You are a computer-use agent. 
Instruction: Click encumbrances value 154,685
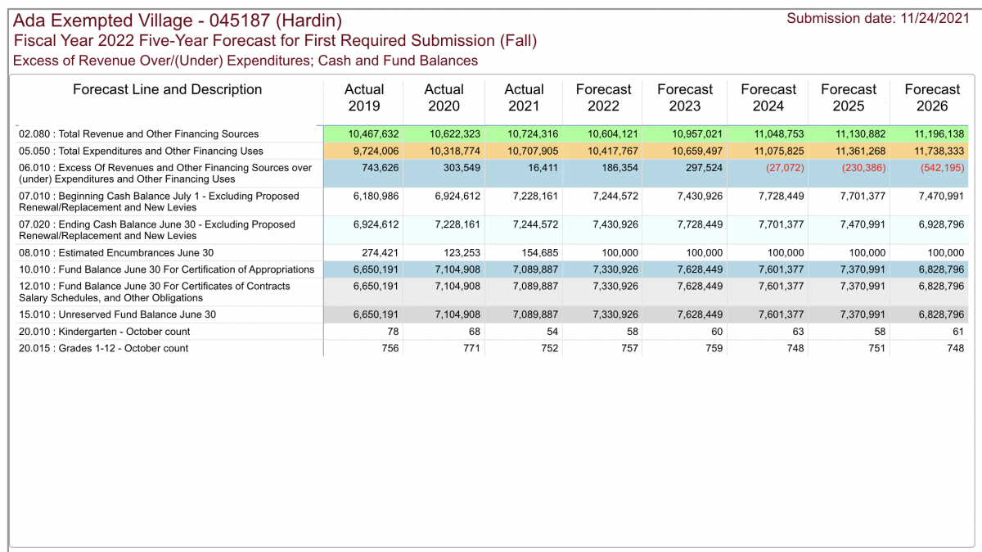[x=540, y=253]
